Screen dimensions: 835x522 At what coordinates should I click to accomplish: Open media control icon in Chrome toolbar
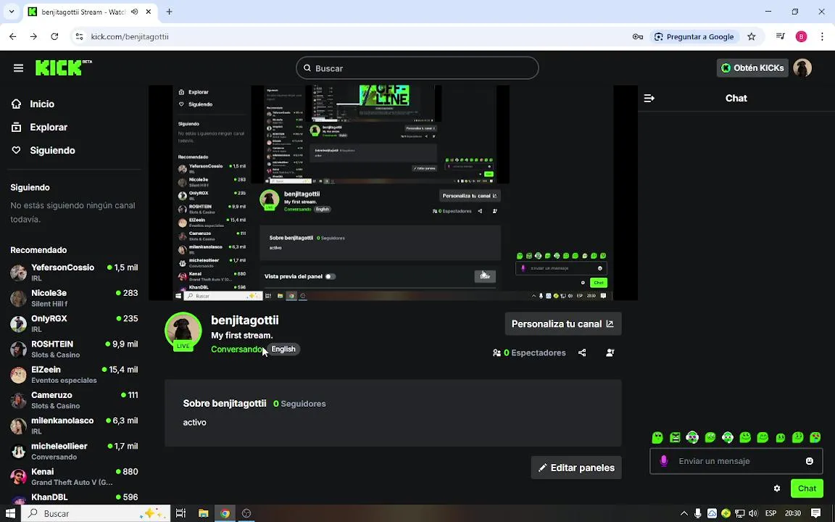(x=781, y=37)
